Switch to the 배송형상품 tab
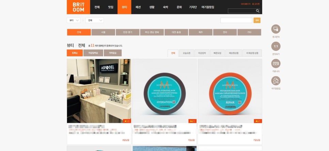This screenshot has height=151, width=329. pos(234,53)
